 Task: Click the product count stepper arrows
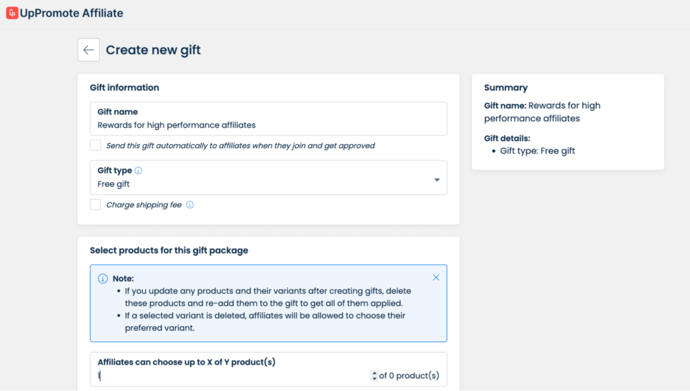point(374,376)
